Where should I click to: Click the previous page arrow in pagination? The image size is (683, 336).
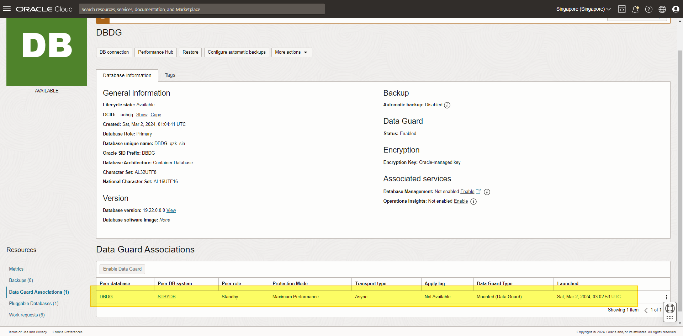click(x=646, y=310)
